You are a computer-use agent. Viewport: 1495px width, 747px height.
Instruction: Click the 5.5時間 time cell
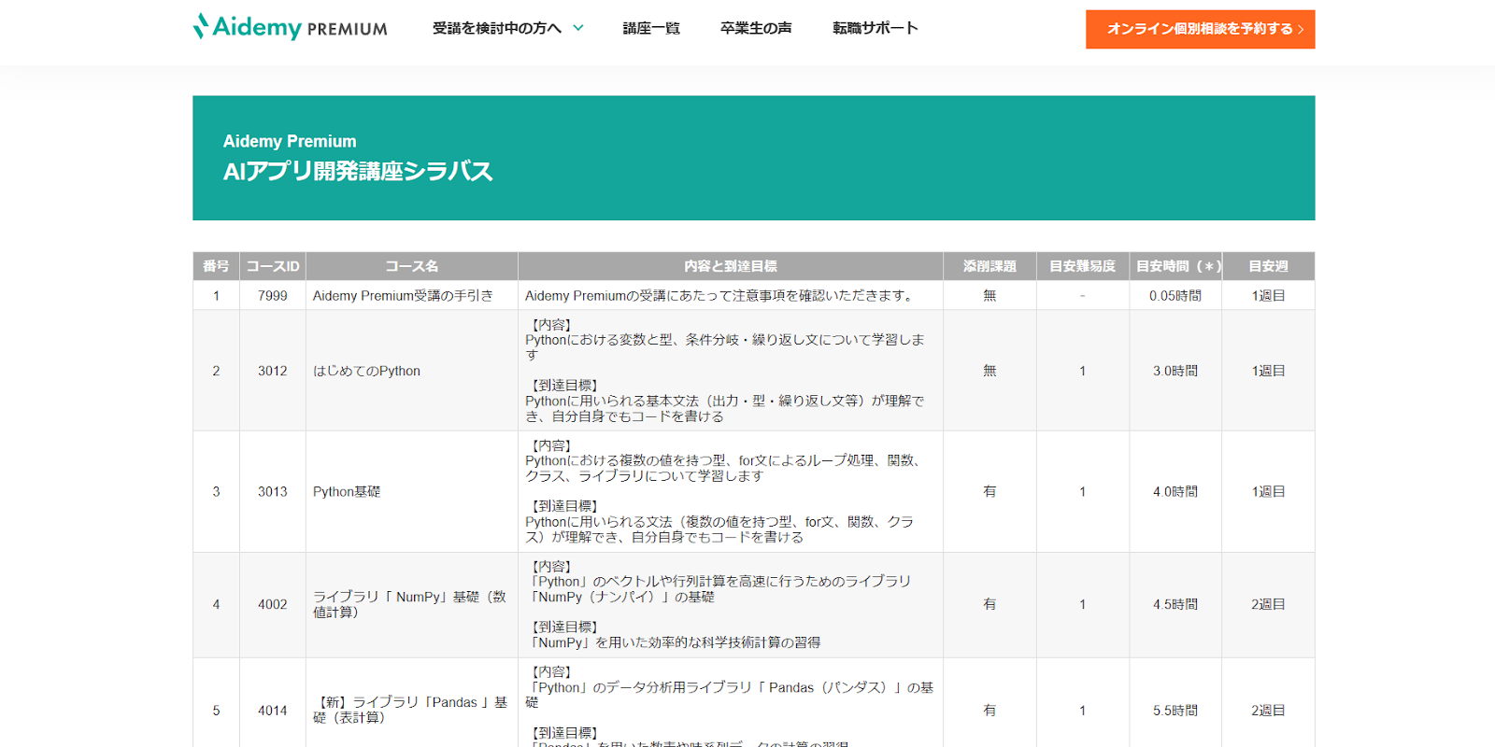point(1175,711)
